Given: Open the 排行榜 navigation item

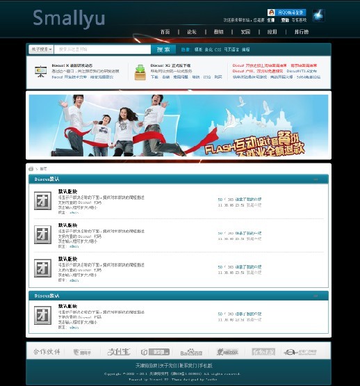Looking at the screenshot, I should (x=302, y=32).
